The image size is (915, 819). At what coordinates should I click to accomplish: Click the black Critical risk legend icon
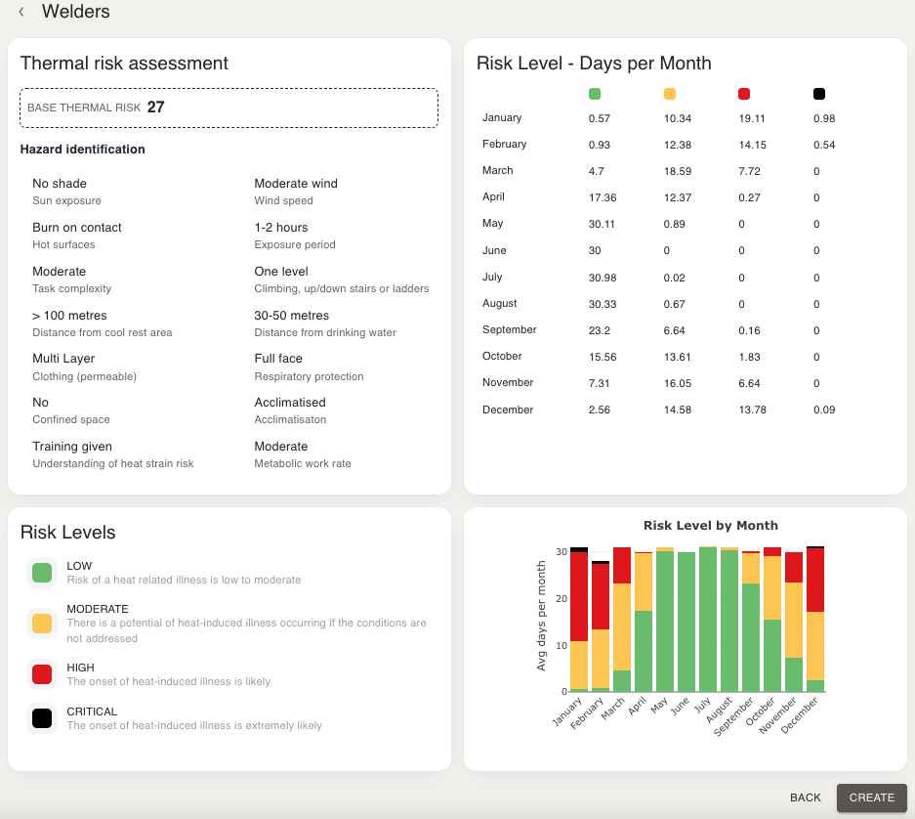point(41,718)
